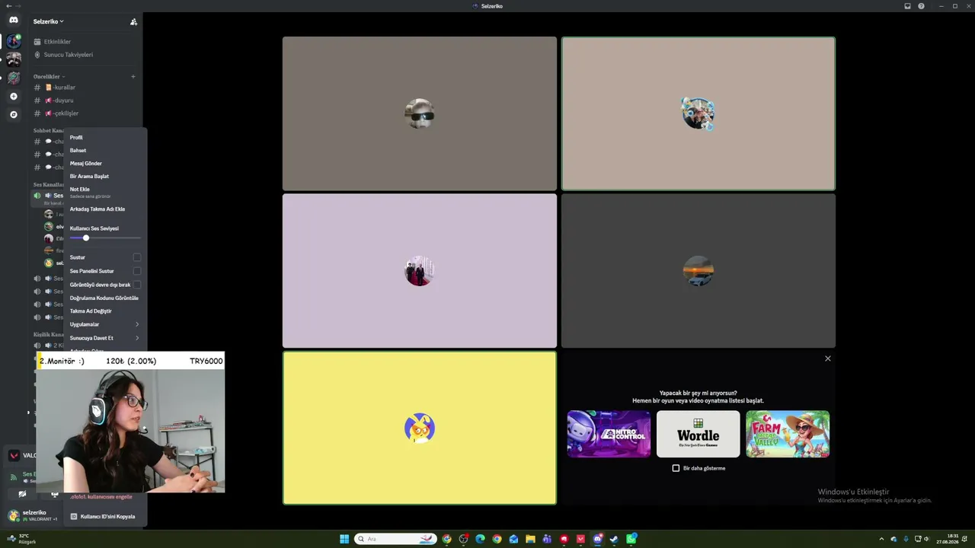This screenshot has height=548, width=975.
Task: Close the activity suggestions panel
Action: click(828, 358)
